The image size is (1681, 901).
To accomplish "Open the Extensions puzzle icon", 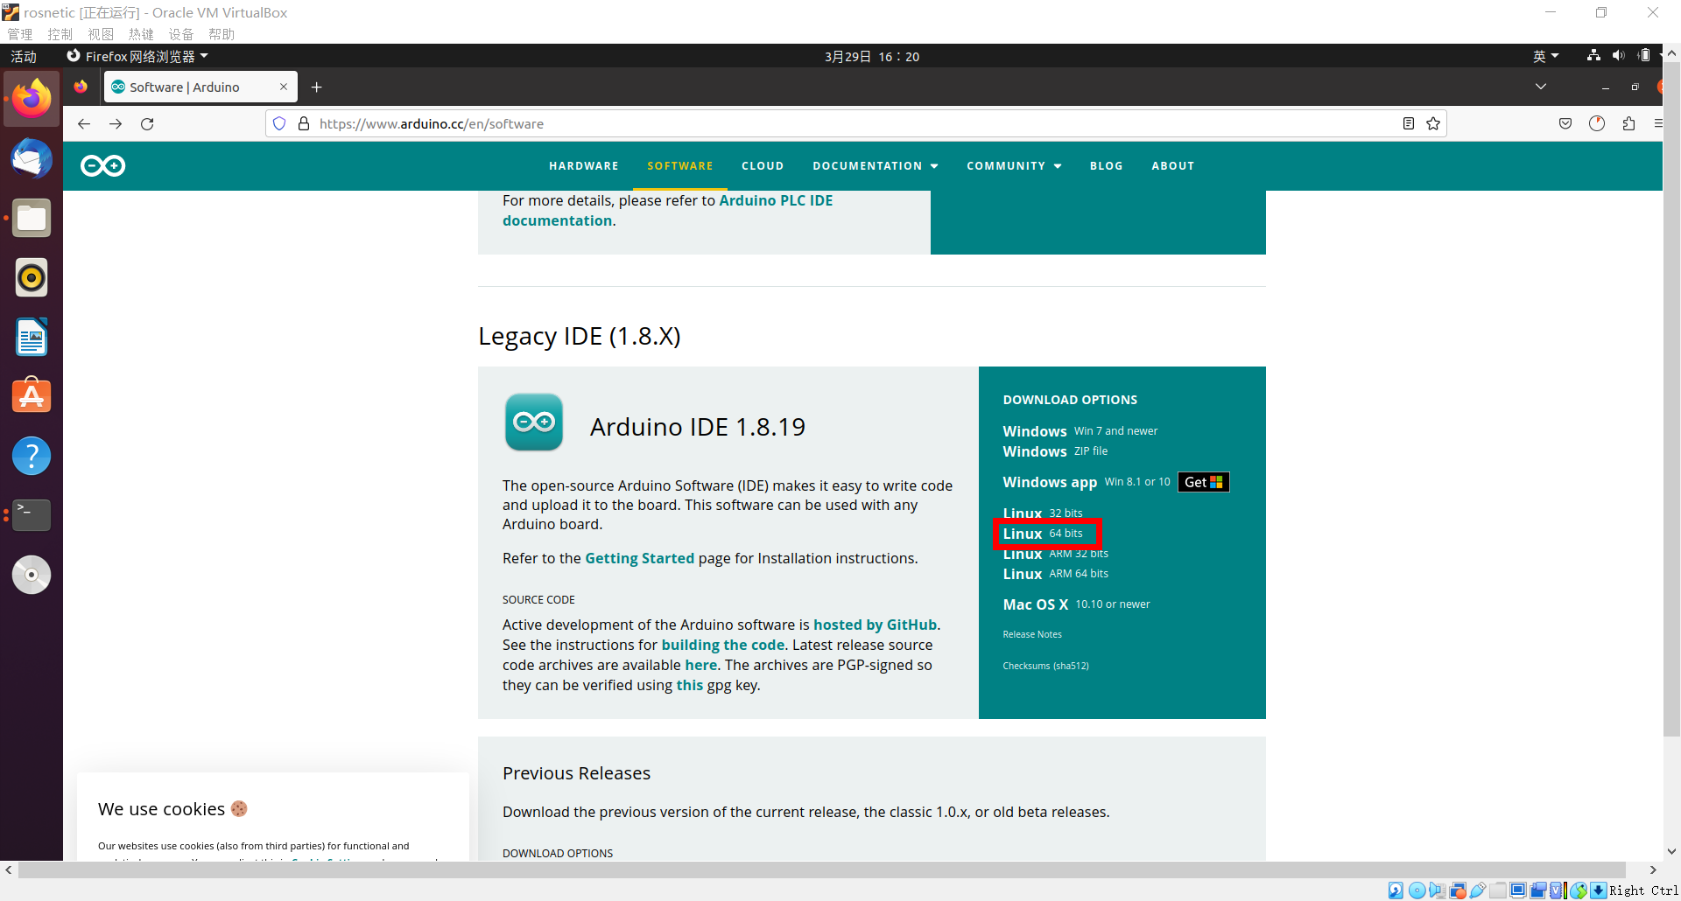I will [1628, 124].
